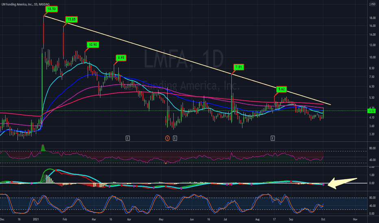This screenshot has width=379, height=223.
Task: Click the 10.00 price axis label
Action: pyautogui.click(x=372, y=58)
